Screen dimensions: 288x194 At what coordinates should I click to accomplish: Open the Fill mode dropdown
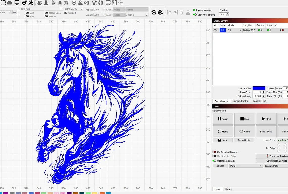234,30
